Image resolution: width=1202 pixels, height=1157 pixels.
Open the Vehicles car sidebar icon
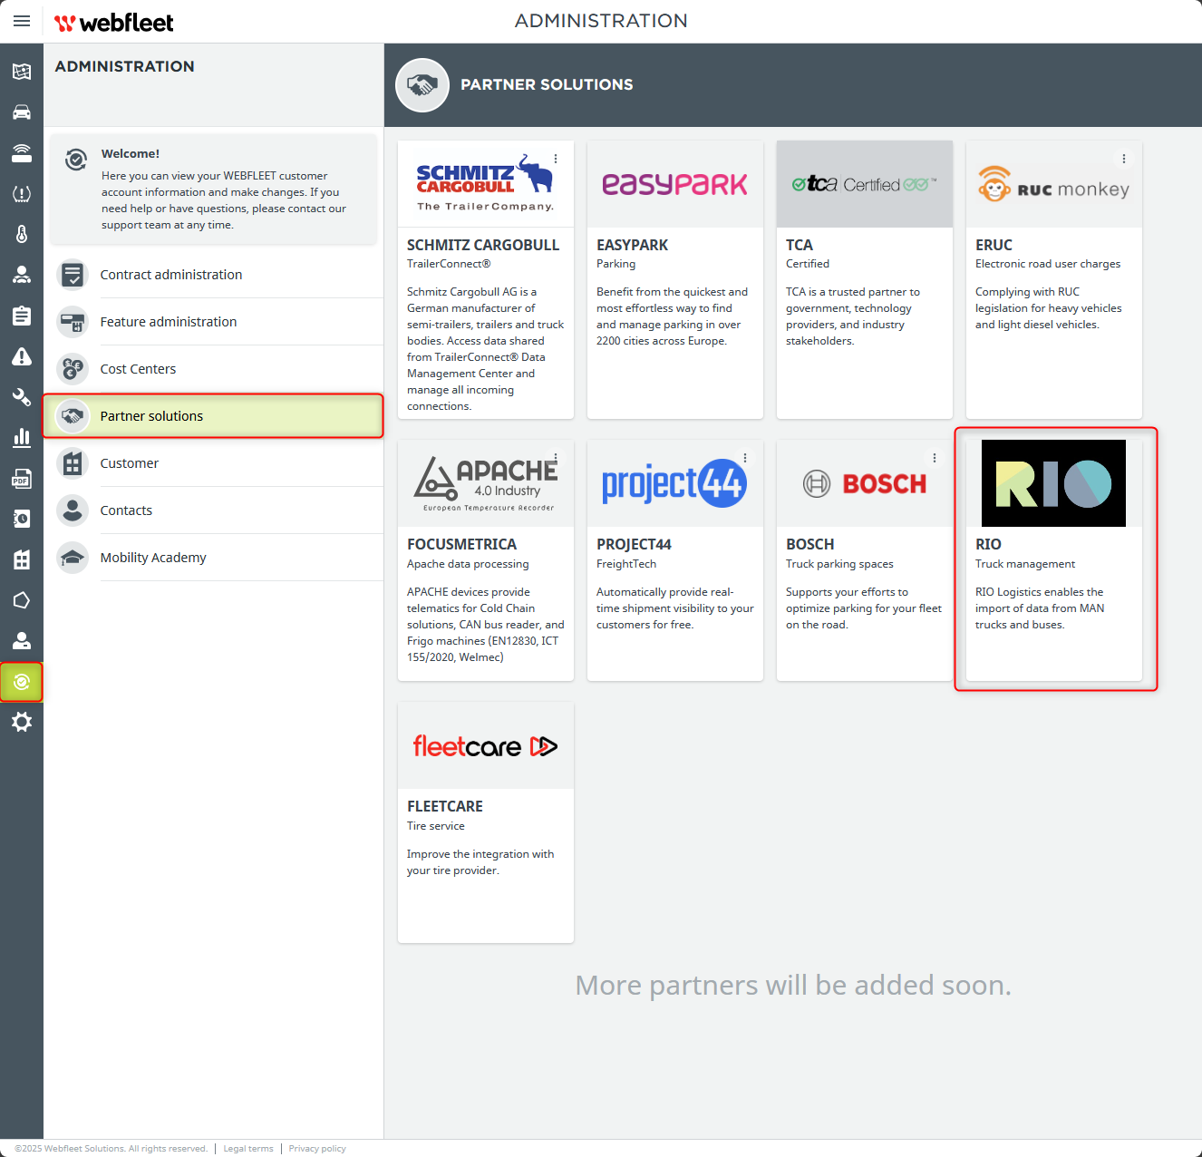pos(22,112)
